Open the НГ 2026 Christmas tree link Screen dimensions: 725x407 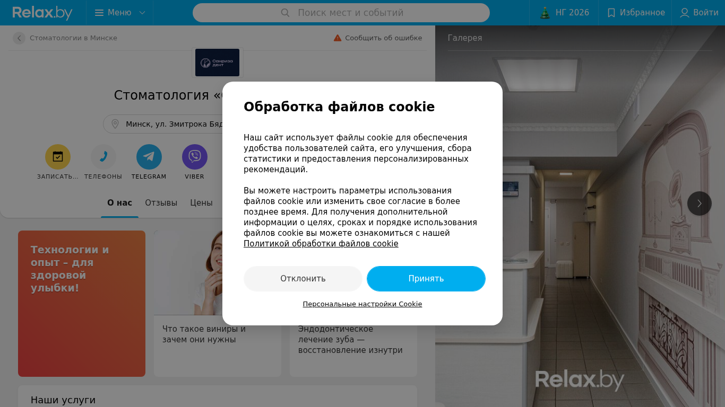pos(545,13)
